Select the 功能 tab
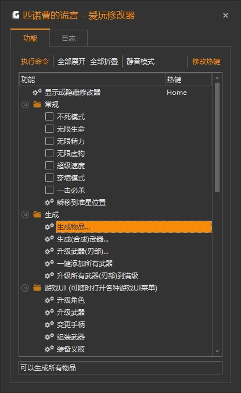Screen dimensions: 241x393 click(30, 38)
